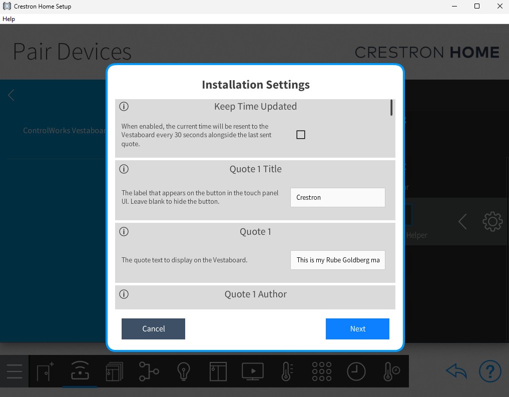
Task: Click the gear settings icon beside Helper
Action: 492,221
